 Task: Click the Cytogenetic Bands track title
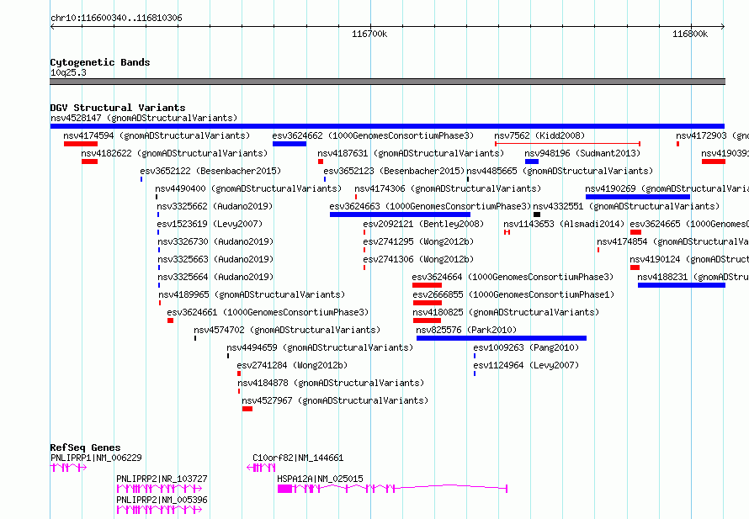pyautogui.click(x=100, y=62)
